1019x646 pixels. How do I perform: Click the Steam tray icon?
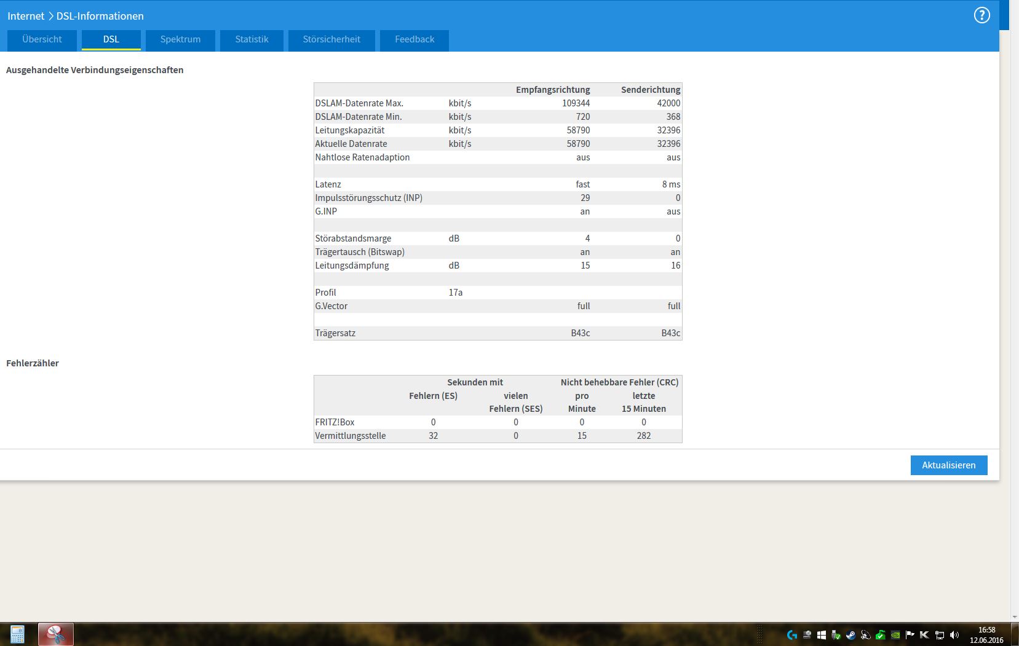(x=851, y=635)
